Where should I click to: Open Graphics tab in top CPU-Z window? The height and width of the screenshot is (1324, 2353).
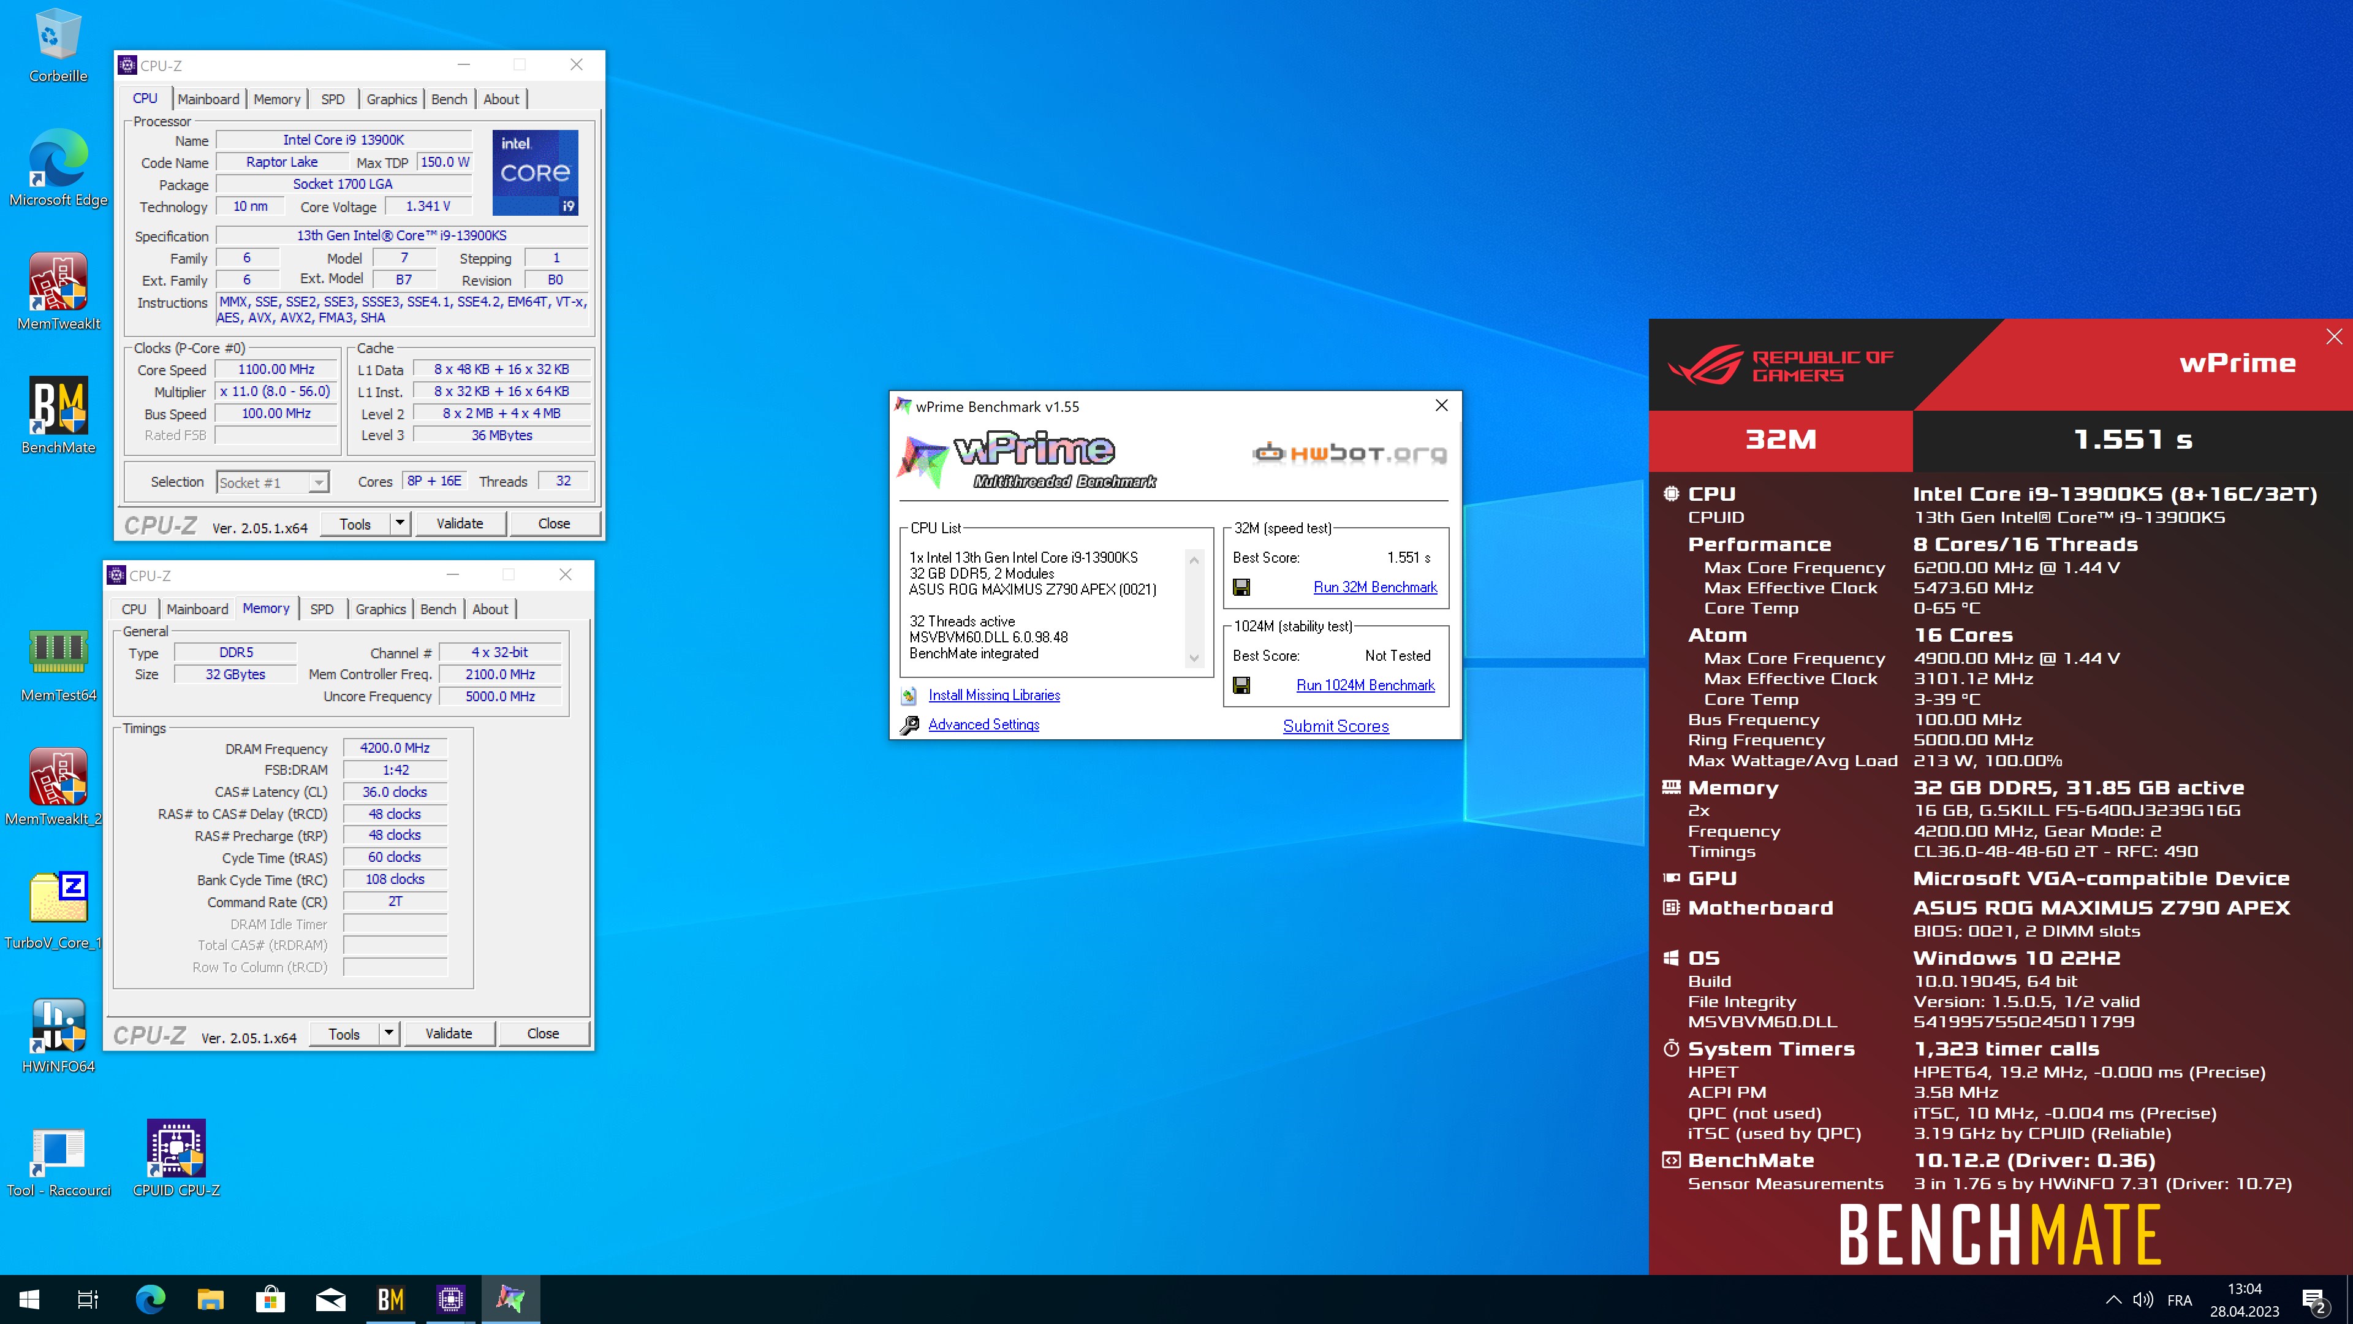point(392,99)
